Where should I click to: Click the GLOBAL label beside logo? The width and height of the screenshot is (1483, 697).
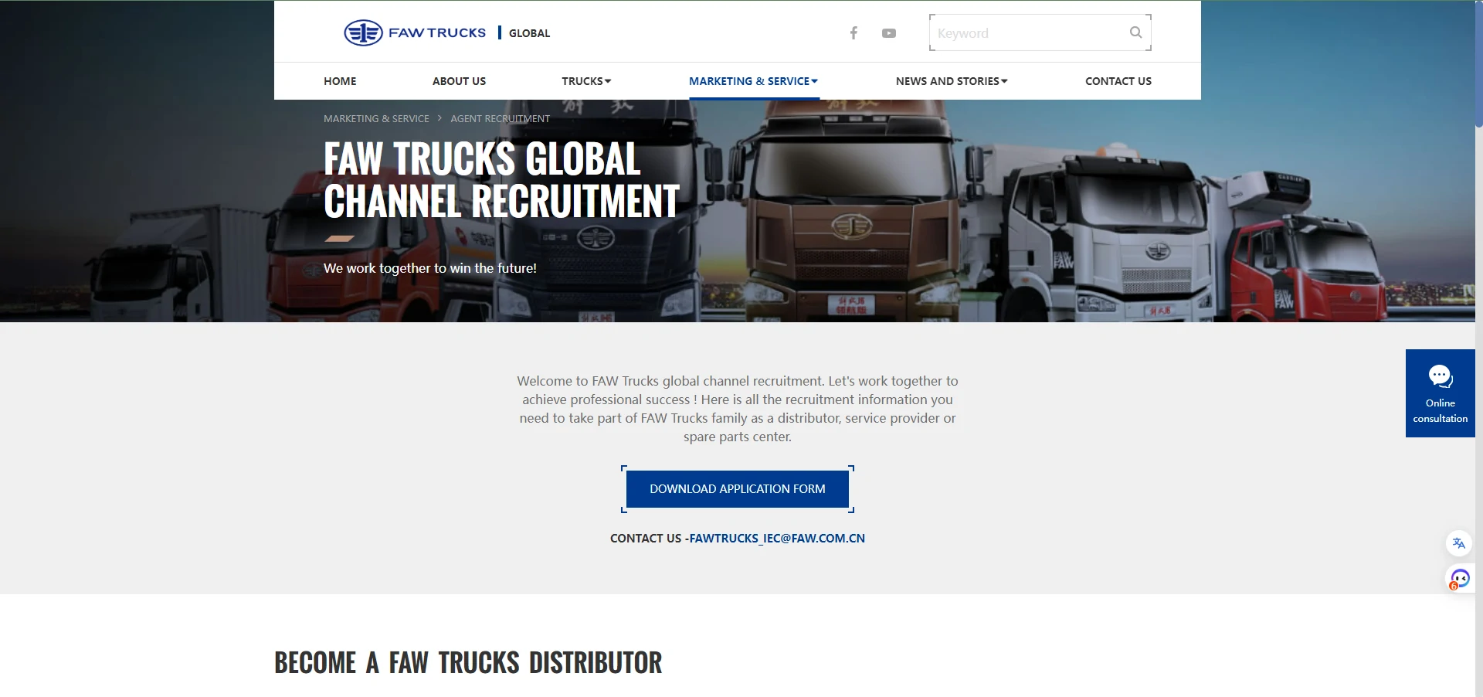tap(529, 33)
